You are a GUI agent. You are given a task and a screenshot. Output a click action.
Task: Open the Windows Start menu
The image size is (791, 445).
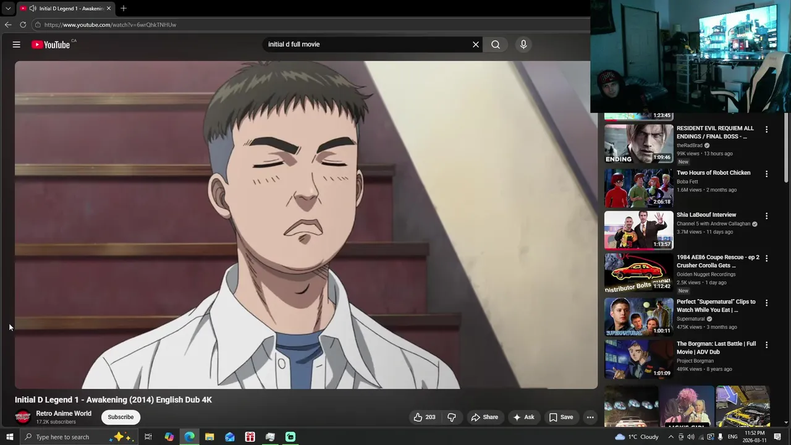click(x=9, y=437)
